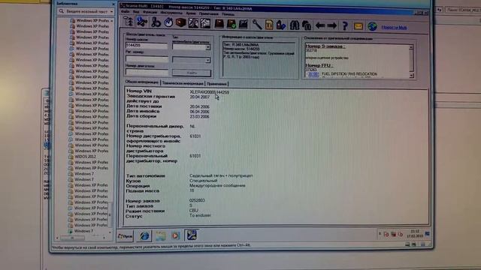Go forward with the right arrow icon

[332, 25]
